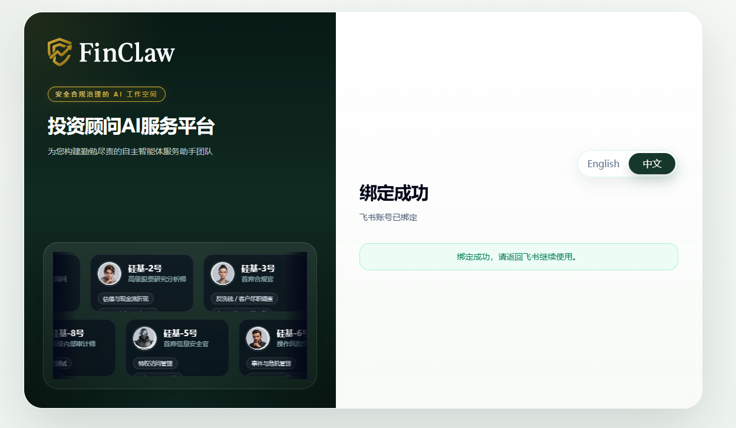This screenshot has height=428, width=736.
Task: Click the 高级股票研究分析师 role text
Action: 157,279
